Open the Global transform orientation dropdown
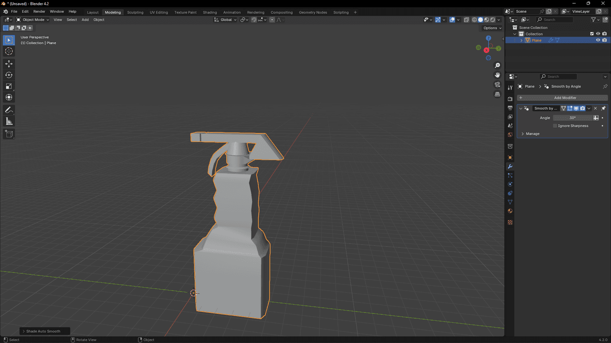611x343 pixels. click(225, 20)
